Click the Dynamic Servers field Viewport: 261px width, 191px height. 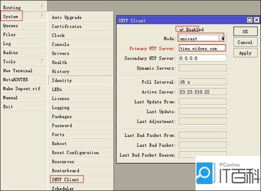202,68
